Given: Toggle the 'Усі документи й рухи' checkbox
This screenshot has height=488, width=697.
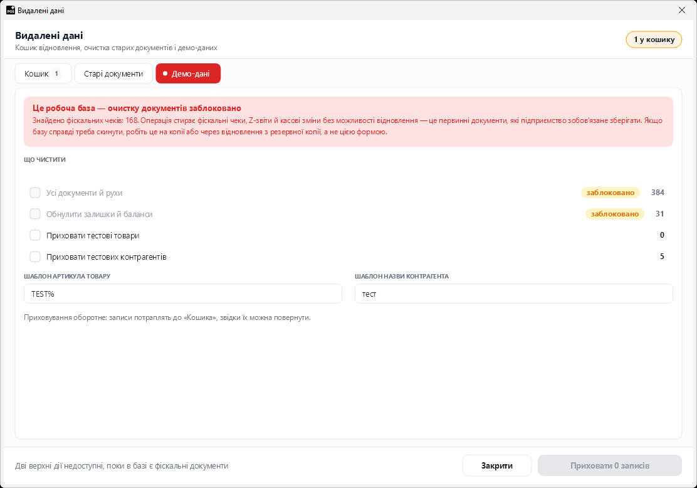Looking at the screenshot, I should click(x=35, y=193).
